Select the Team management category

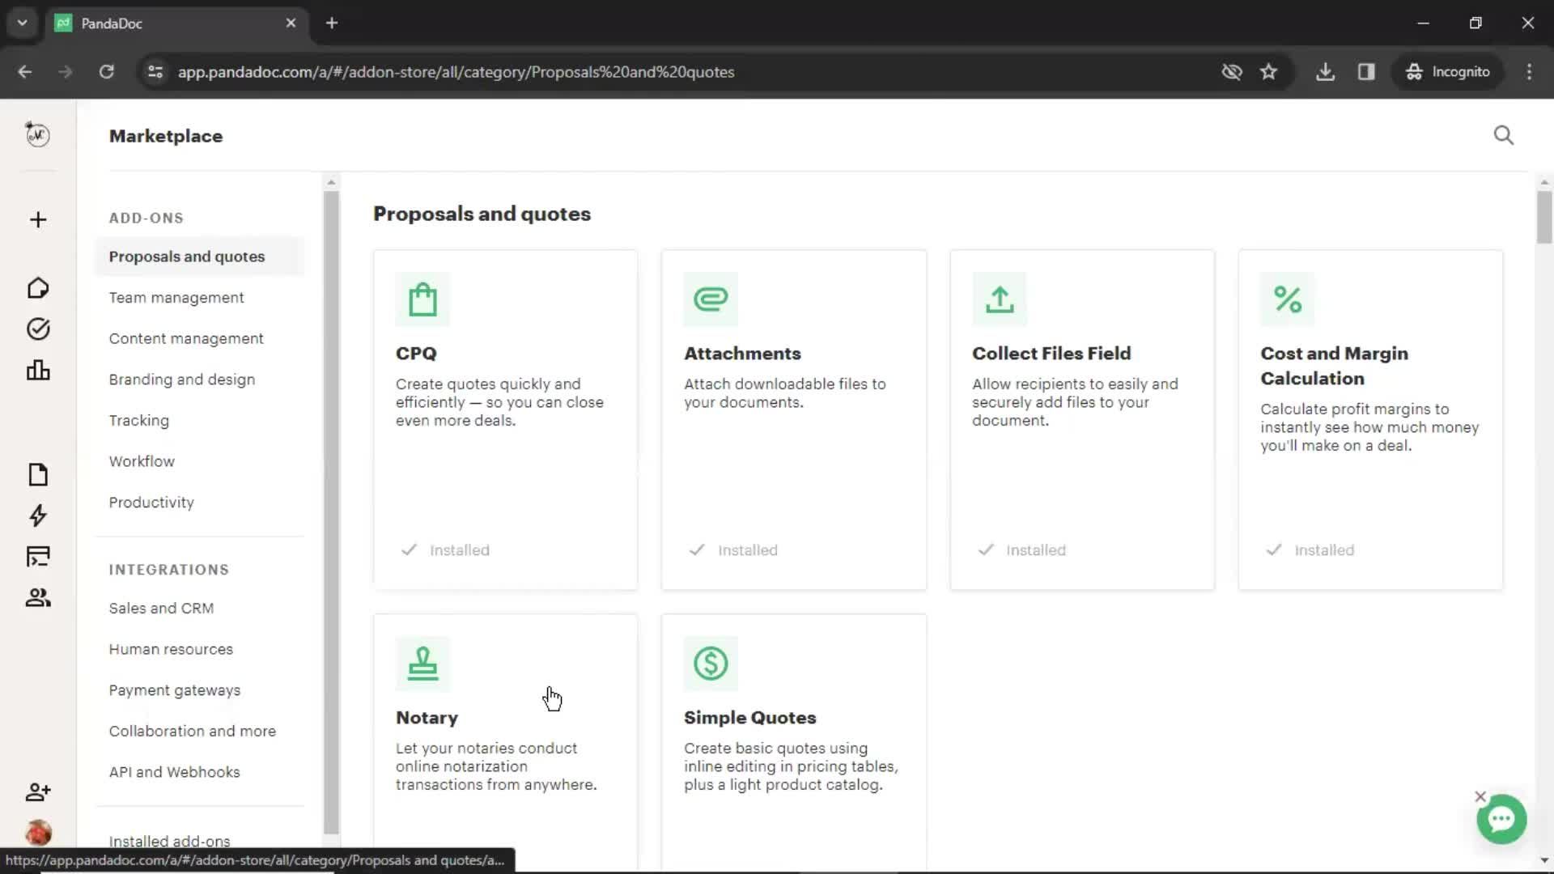[176, 298]
